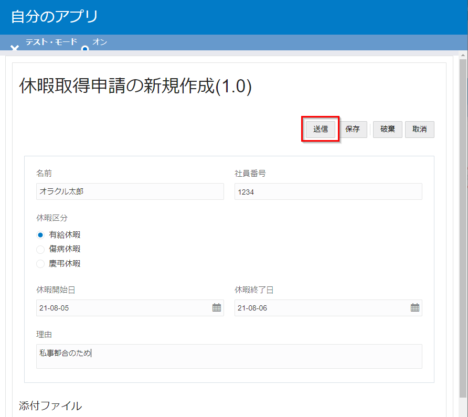The height and width of the screenshot is (417, 468).
Task: Open calendar picker for 休暇終了日
Action: click(x=415, y=308)
